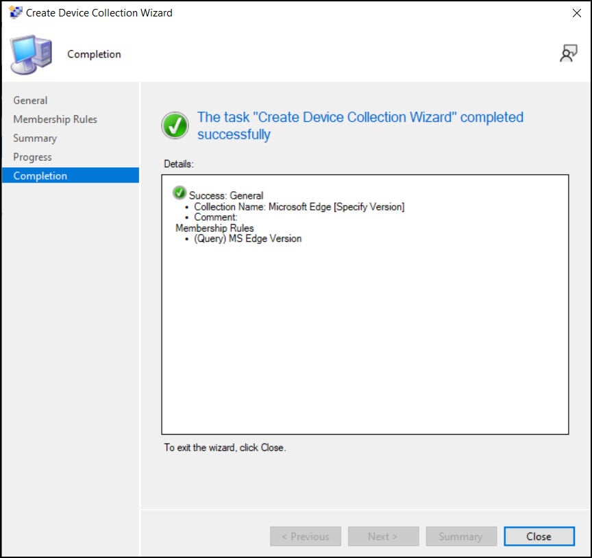Click the greyed-out Summary button

tap(461, 536)
